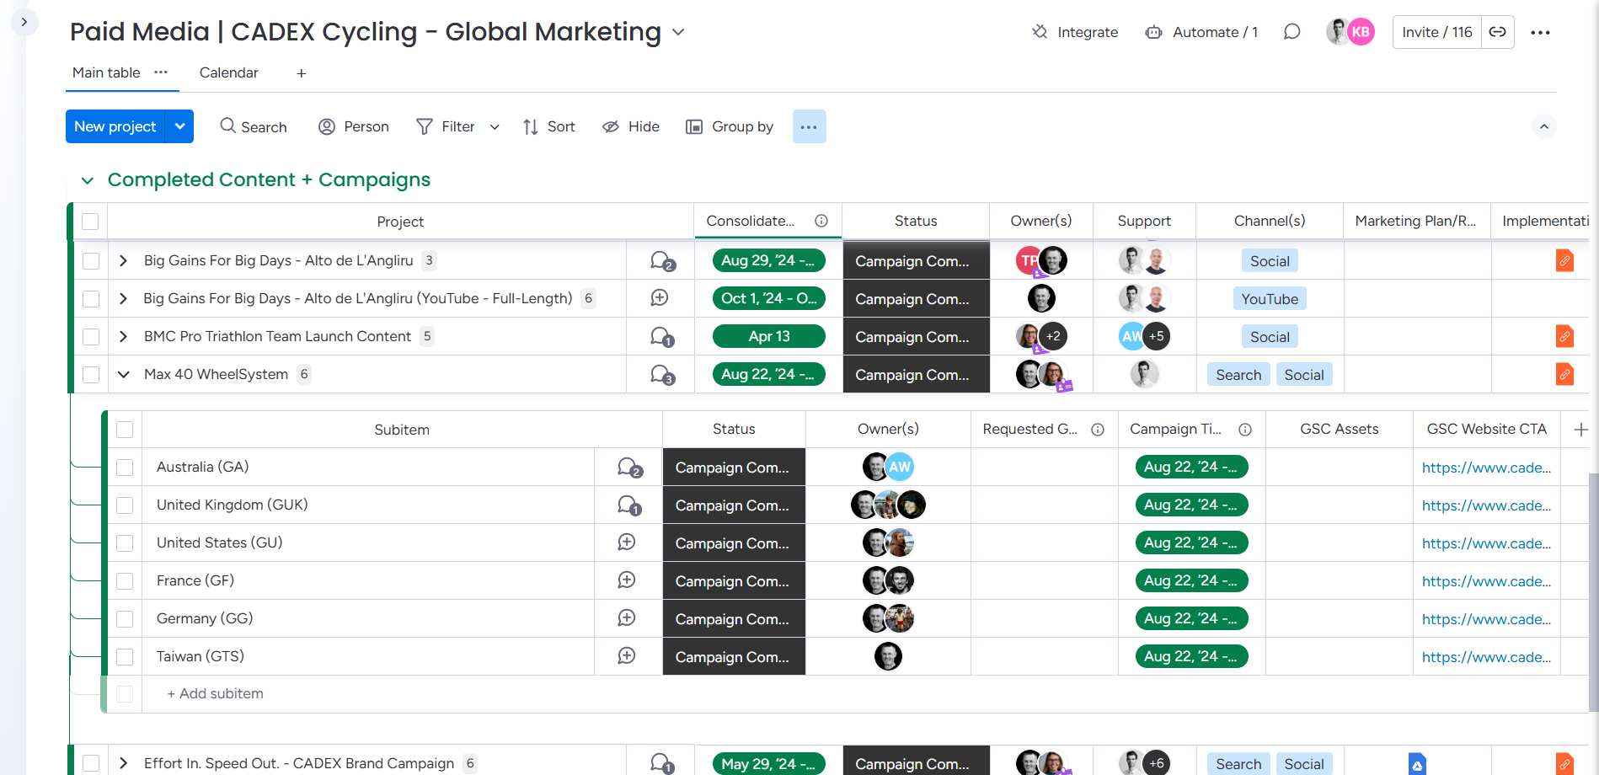The image size is (1599, 775).
Task: Filter by Person icon
Action: (327, 126)
